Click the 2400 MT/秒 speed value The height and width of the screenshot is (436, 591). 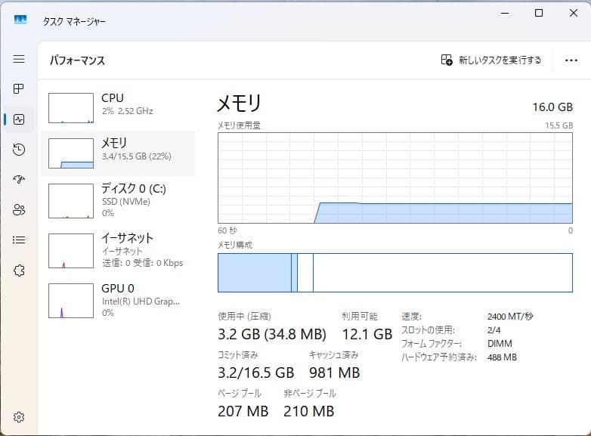510,316
